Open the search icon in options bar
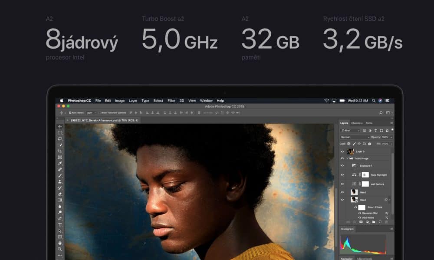Viewport: 434px width, 260px height. (x=381, y=113)
